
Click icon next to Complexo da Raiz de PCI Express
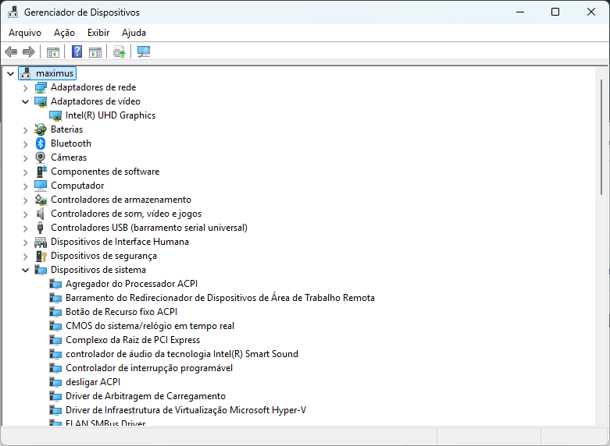pyautogui.click(x=55, y=340)
